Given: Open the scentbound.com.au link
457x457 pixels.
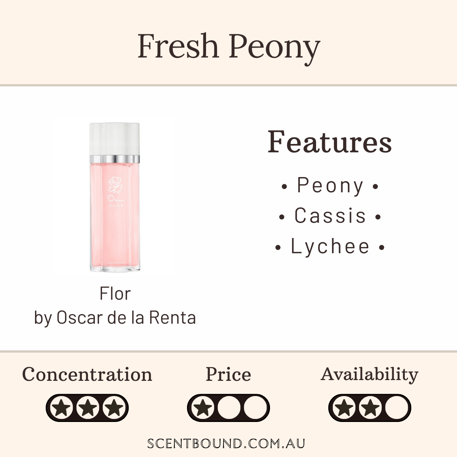Looking at the screenshot, I should click(x=226, y=444).
